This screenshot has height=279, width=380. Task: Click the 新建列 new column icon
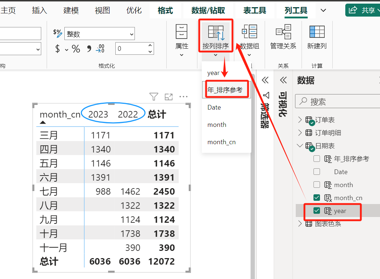tap(317, 32)
